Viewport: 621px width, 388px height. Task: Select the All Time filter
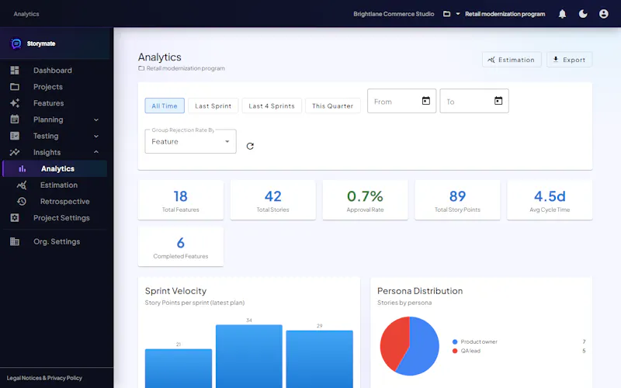coord(165,106)
